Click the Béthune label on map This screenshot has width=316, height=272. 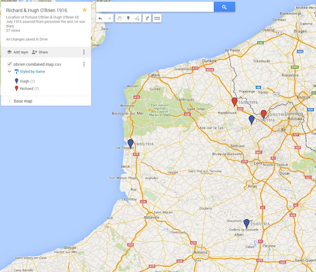237,146
